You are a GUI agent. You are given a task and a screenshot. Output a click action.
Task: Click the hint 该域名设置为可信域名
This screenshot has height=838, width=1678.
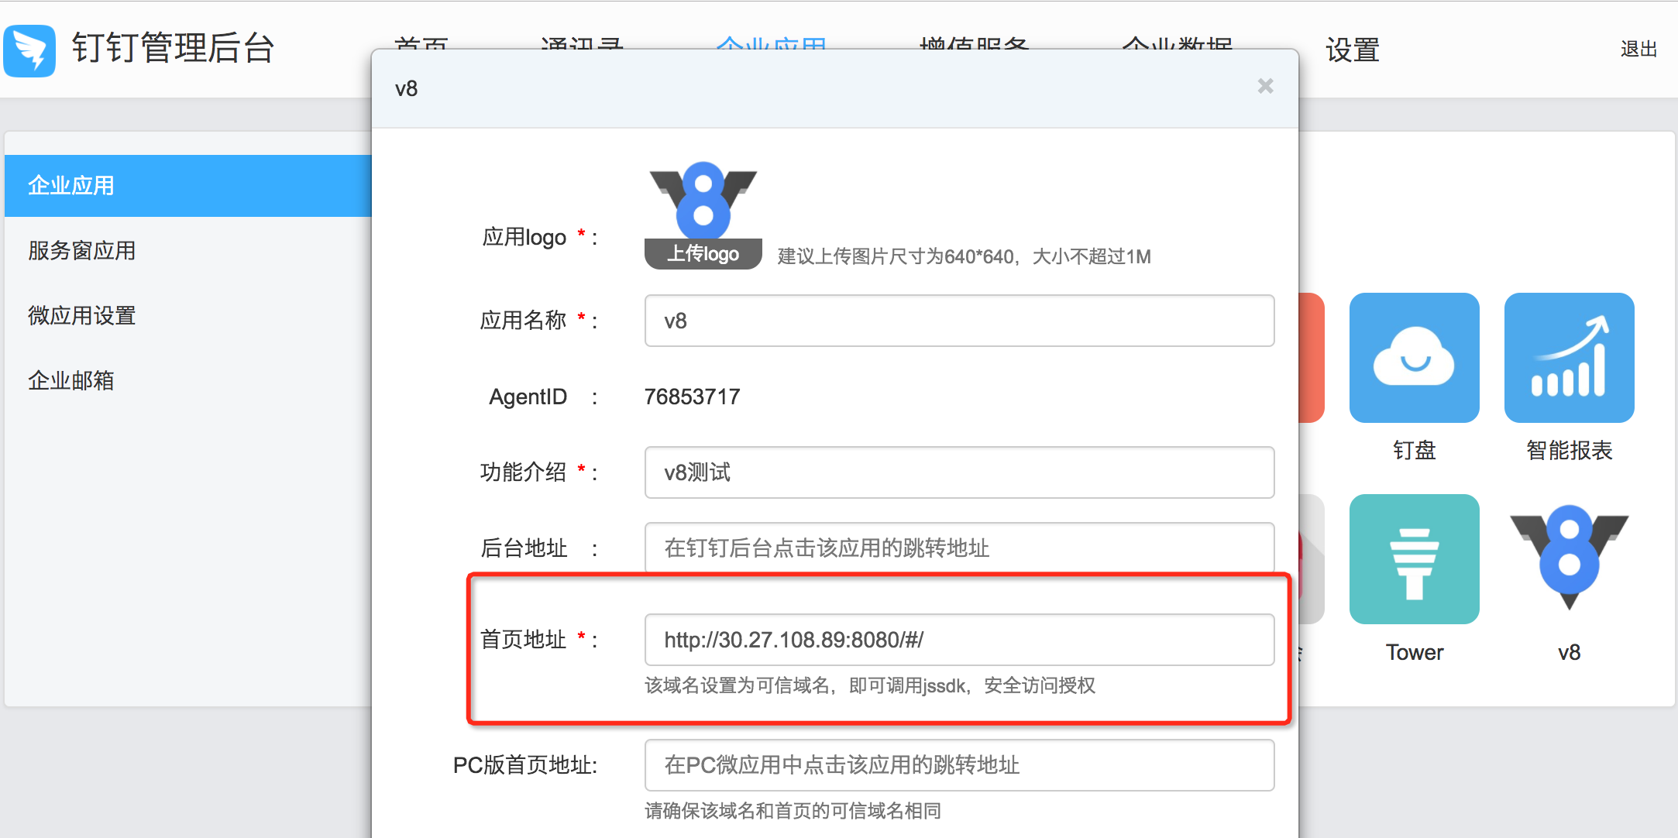[x=869, y=685]
